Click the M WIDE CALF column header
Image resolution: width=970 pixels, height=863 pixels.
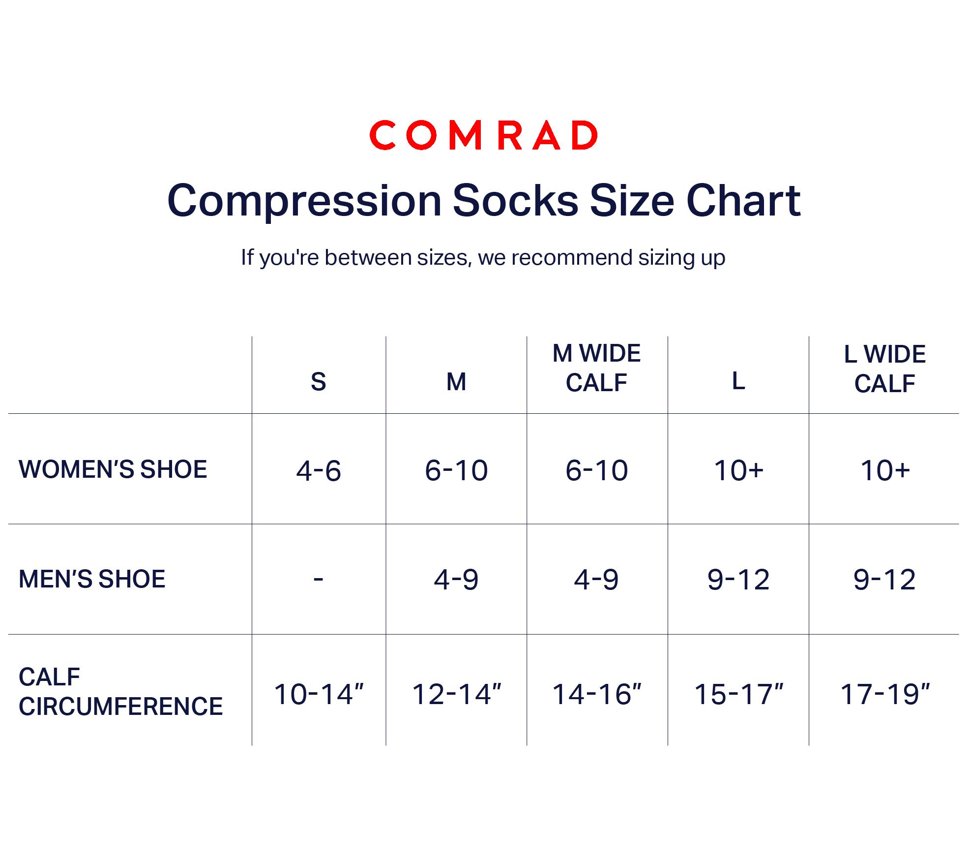coord(596,368)
